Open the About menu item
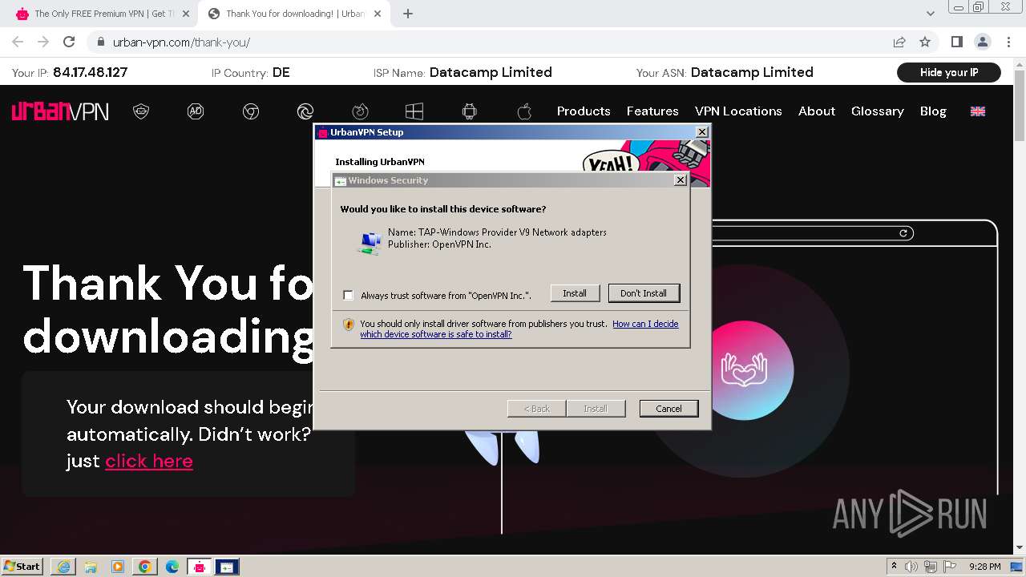Viewport: 1026px width, 577px height. point(817,111)
